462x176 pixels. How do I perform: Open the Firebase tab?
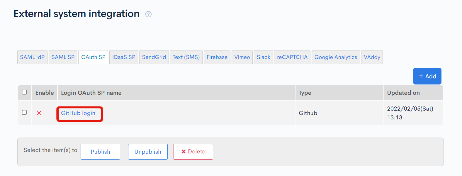pyautogui.click(x=217, y=57)
